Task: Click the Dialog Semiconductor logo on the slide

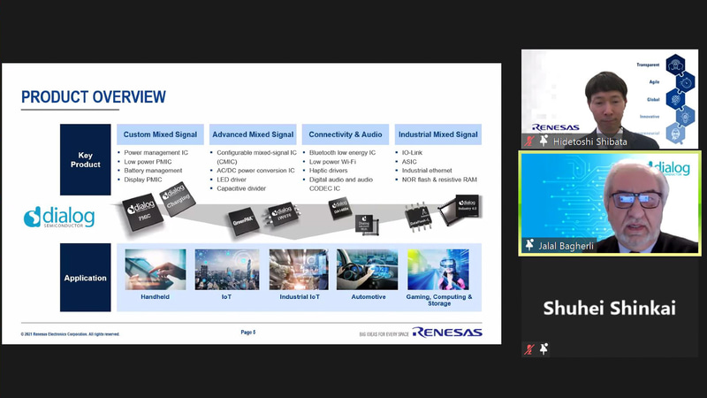Action: 59,217
